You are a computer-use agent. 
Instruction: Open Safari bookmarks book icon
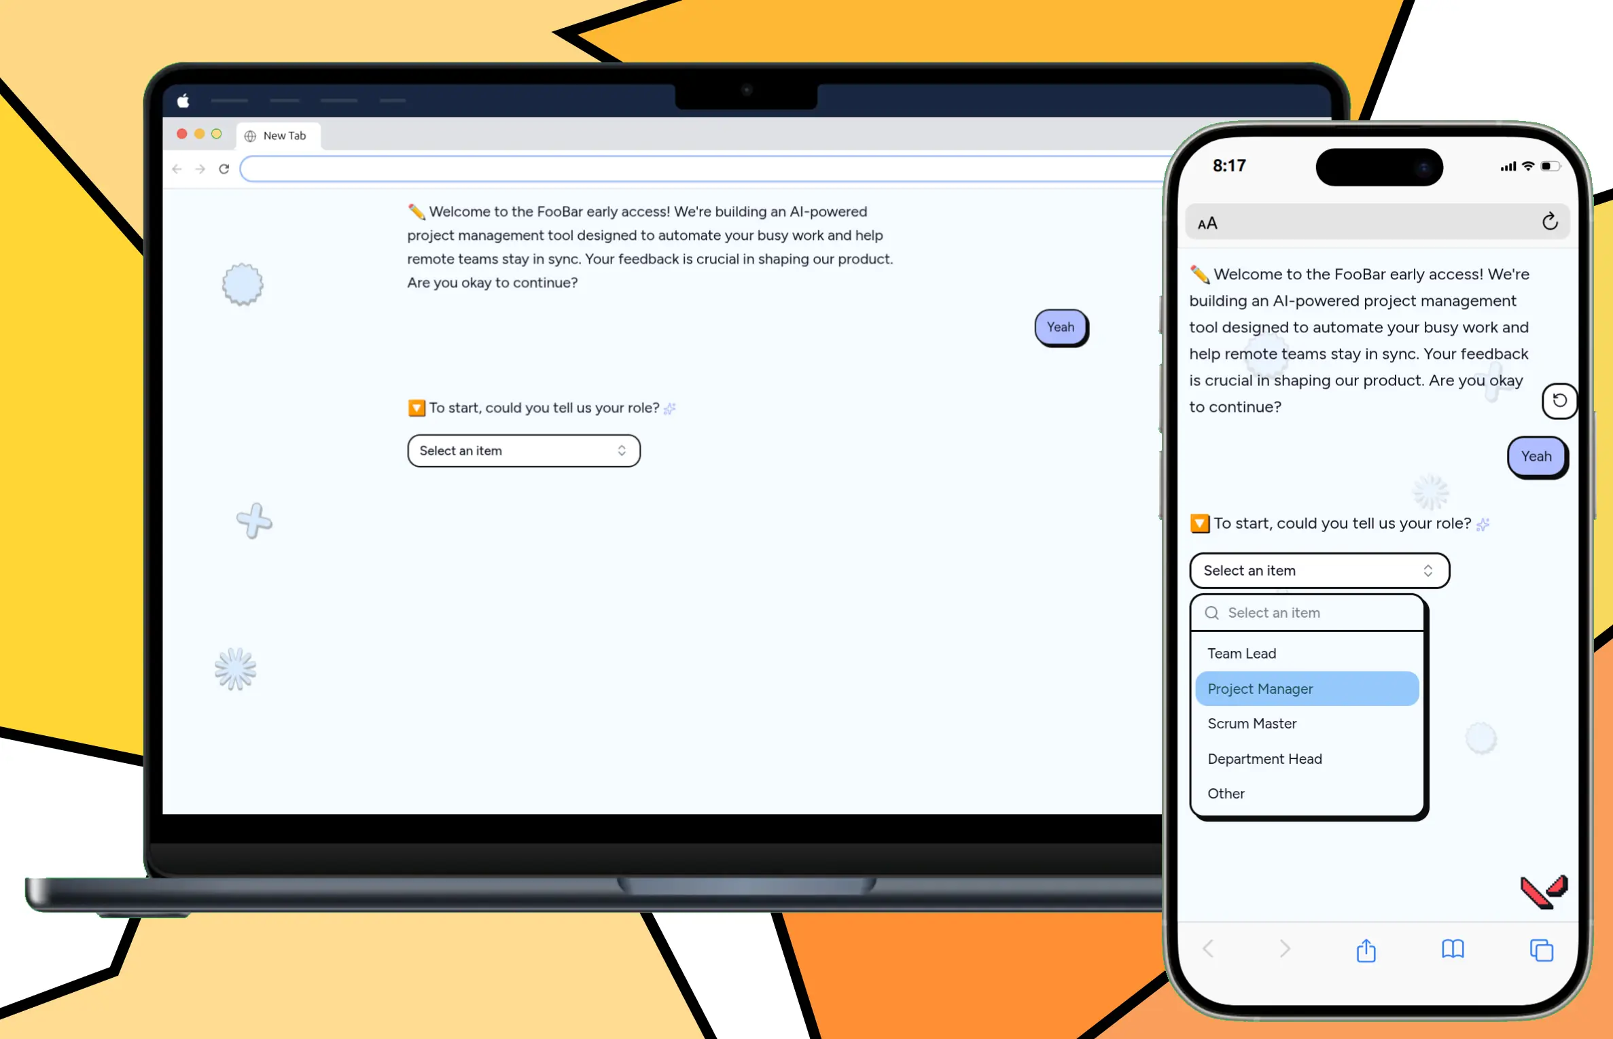coord(1453,949)
